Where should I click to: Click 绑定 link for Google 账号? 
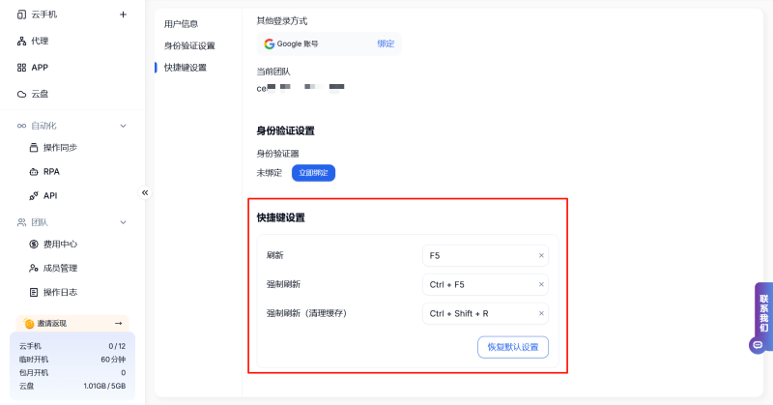386,43
